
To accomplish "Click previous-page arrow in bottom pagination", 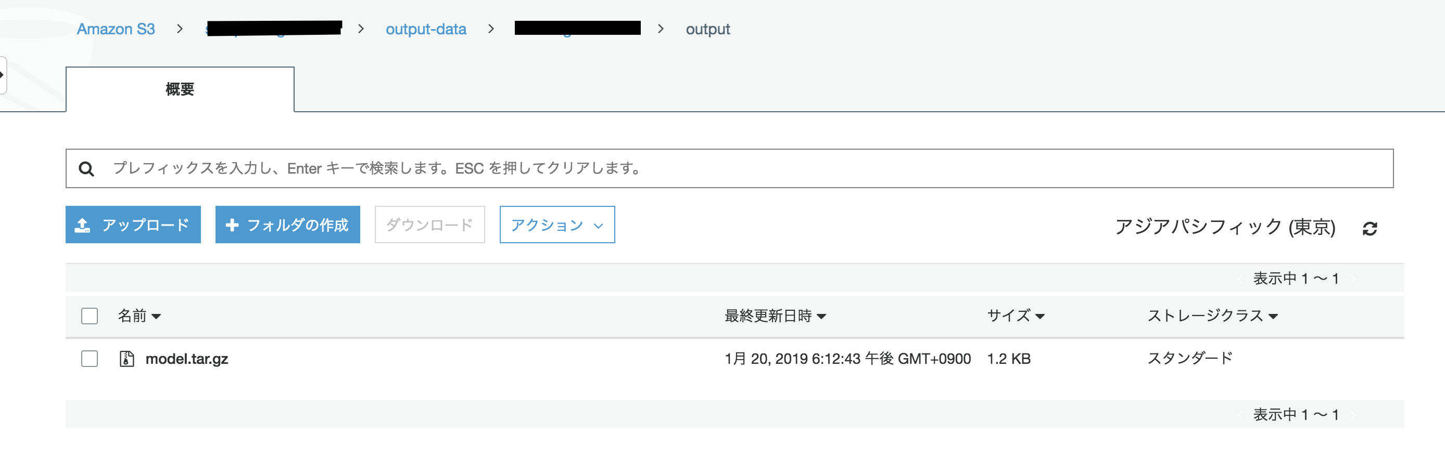I will point(1240,415).
